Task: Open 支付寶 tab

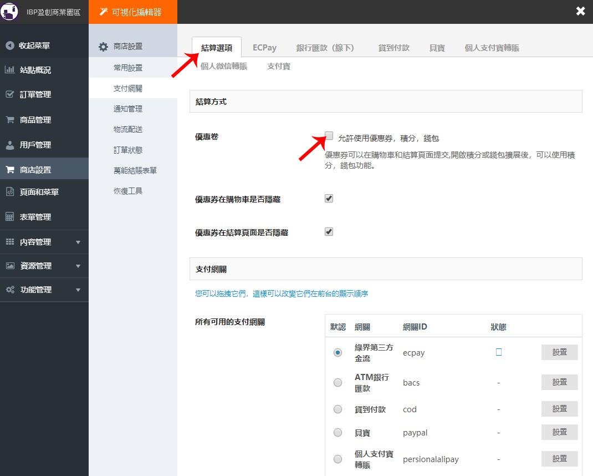Action: click(x=278, y=66)
